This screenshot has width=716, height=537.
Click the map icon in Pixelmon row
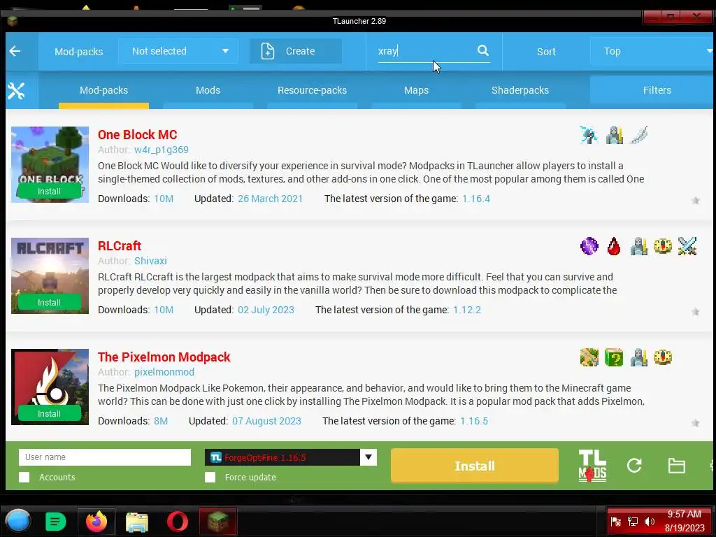(x=589, y=357)
